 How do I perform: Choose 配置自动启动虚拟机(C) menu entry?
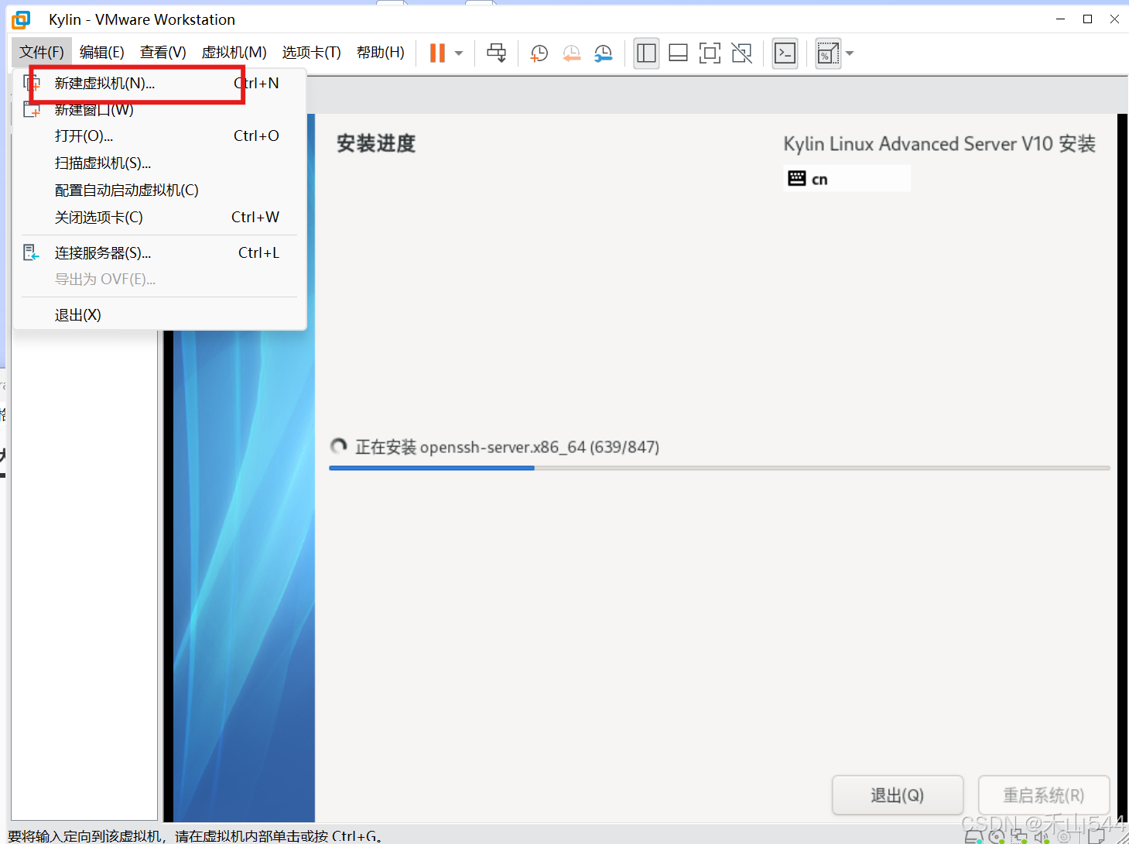click(160, 190)
